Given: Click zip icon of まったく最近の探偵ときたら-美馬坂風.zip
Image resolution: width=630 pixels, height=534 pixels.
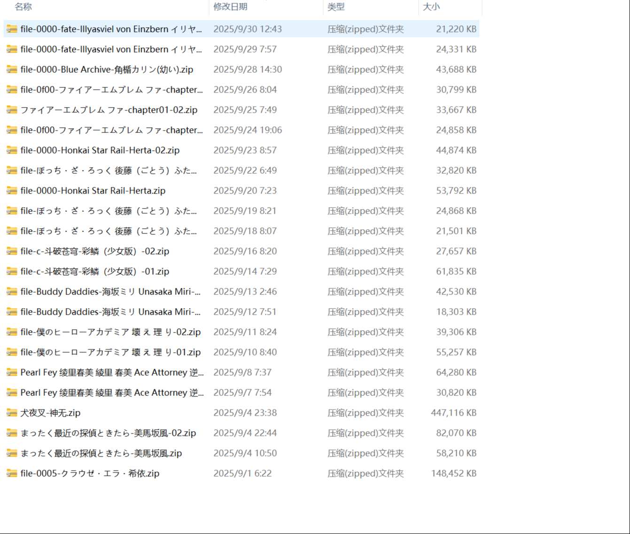Looking at the screenshot, I should point(12,453).
